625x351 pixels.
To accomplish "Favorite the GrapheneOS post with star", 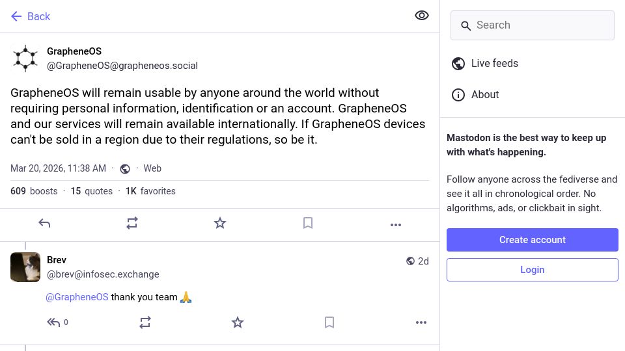I will point(220,223).
